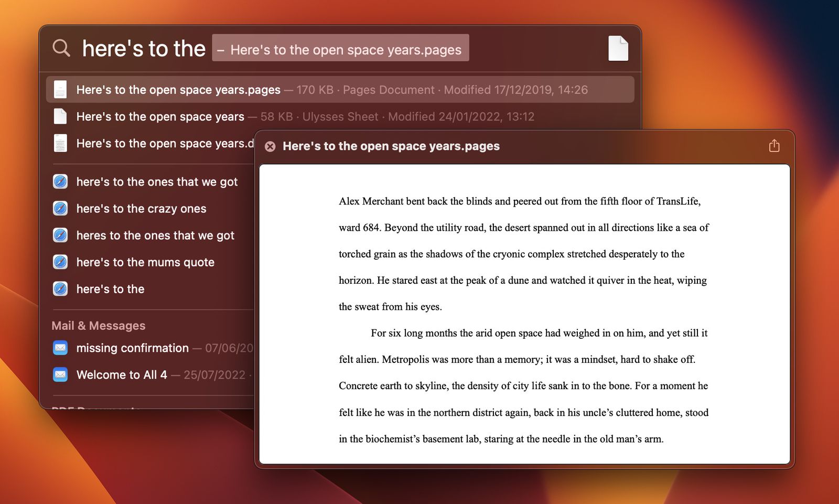Open the "here's to the ones that we got" suggestion
Image resolution: width=839 pixels, height=504 pixels.
(x=157, y=181)
